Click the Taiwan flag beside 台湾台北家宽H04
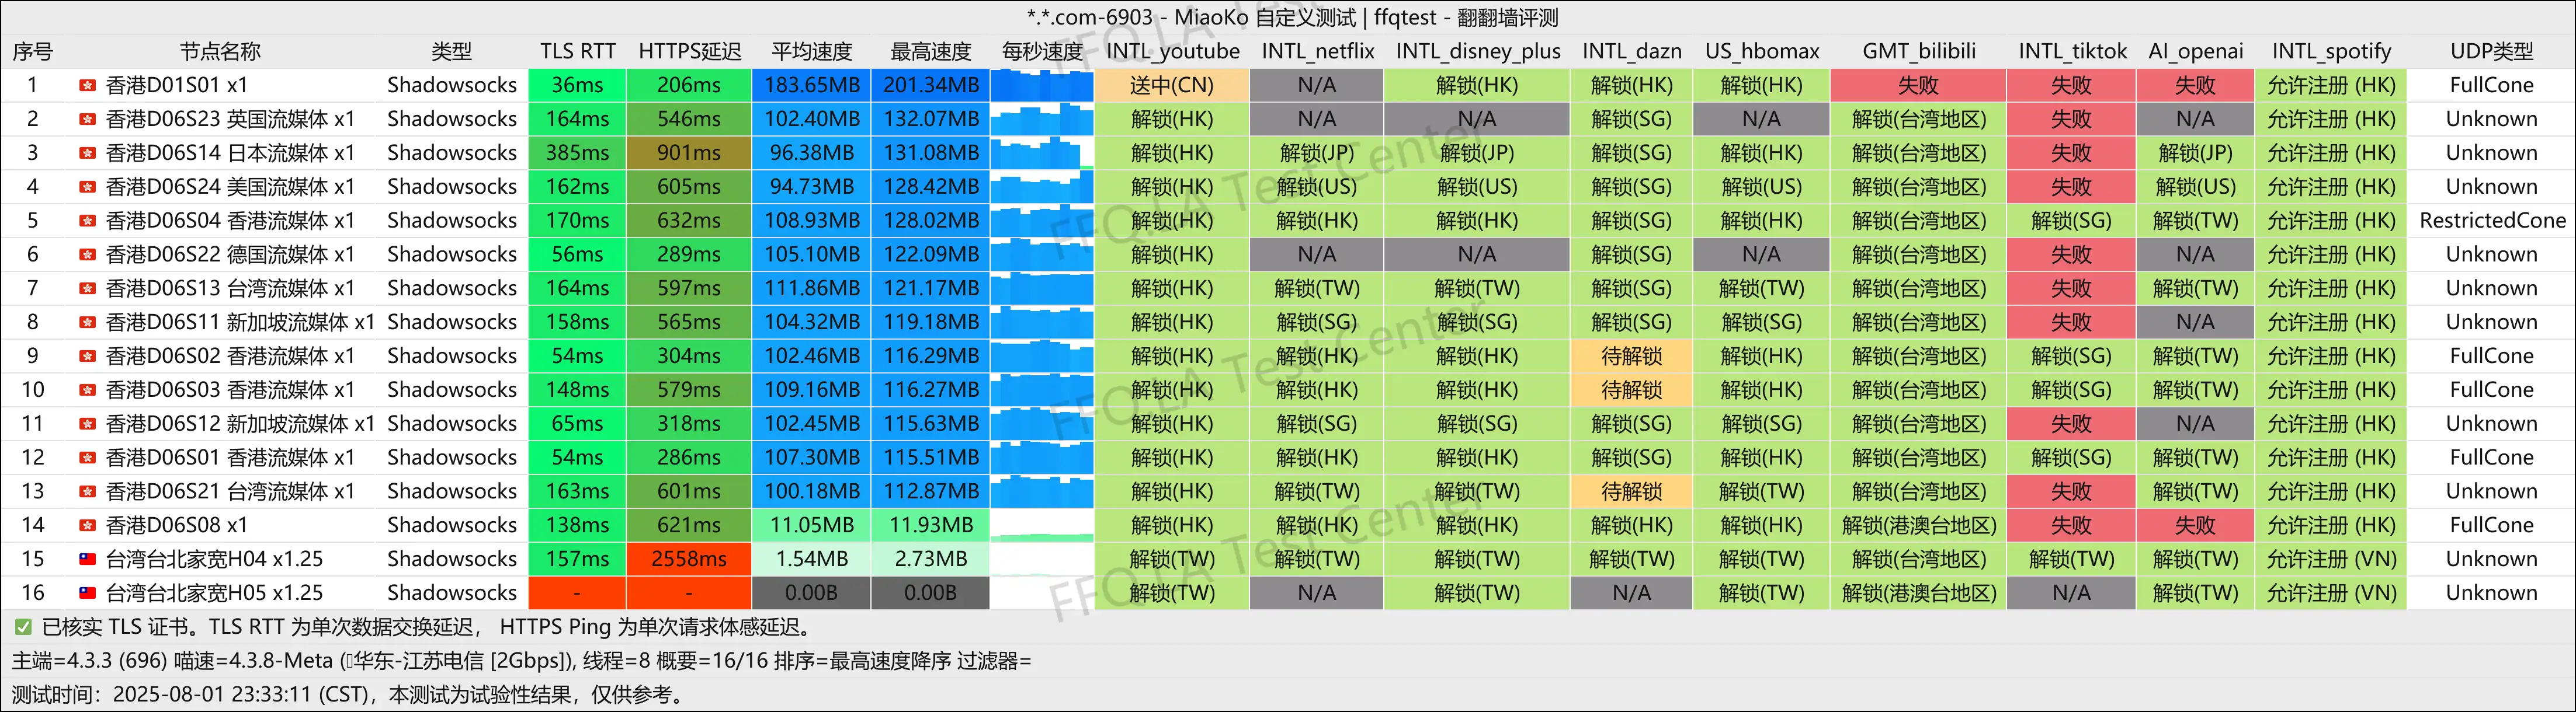The height and width of the screenshot is (712, 2576). click(x=88, y=560)
